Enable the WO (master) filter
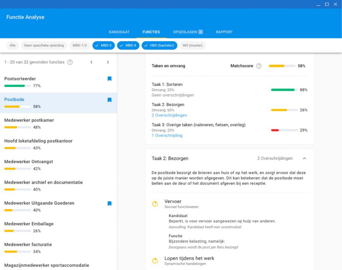Image resolution: width=342 pixels, height=270 pixels. [192, 45]
